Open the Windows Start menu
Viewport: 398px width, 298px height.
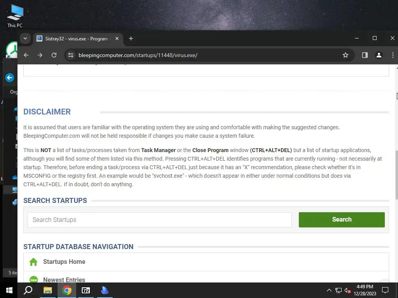coord(9,290)
